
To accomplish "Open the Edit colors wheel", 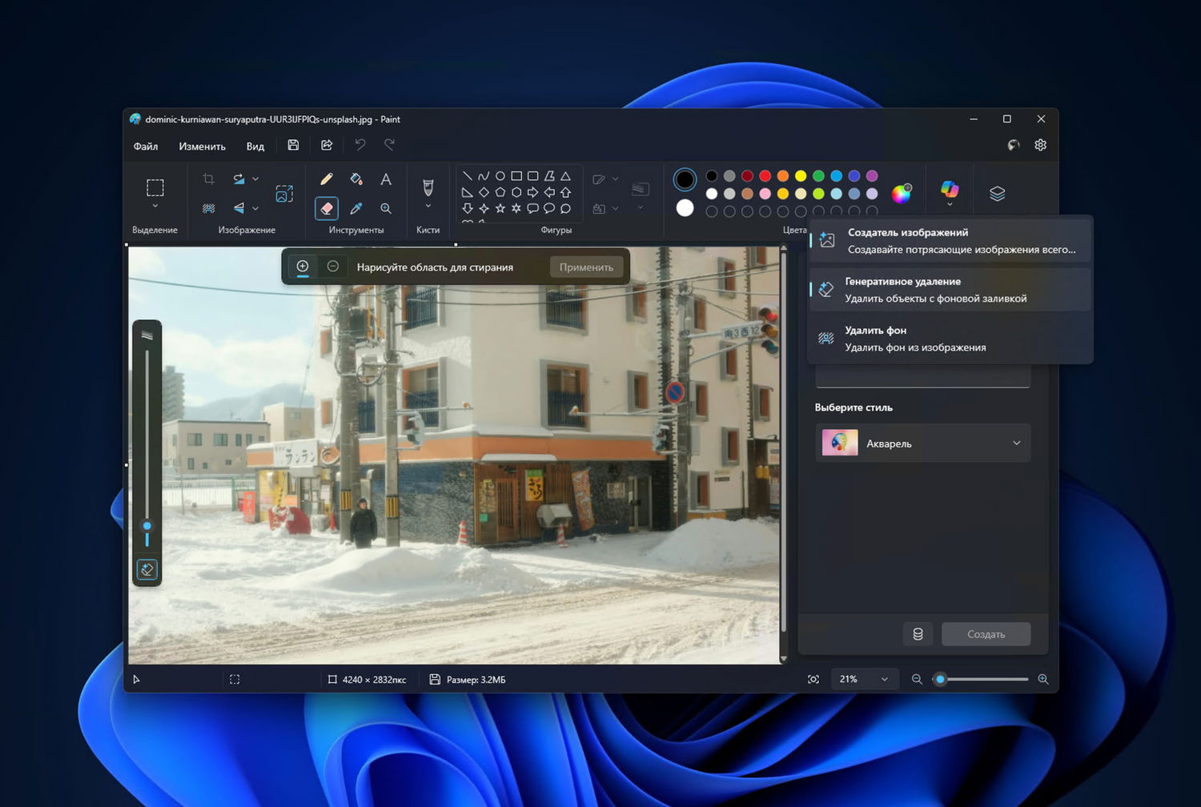I will coord(902,193).
